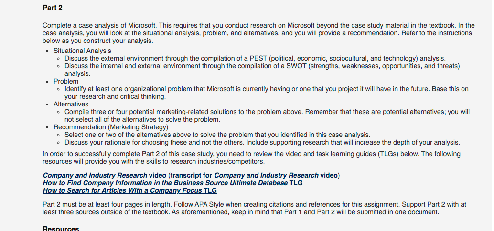Open the Business Source Ultimate Database TLG link
Screen dimensions: 494x231
tap(172, 183)
